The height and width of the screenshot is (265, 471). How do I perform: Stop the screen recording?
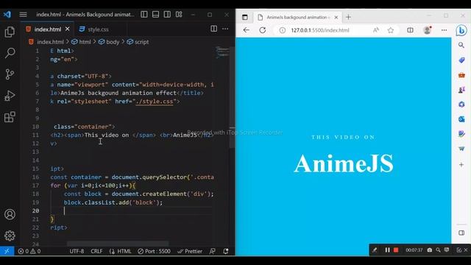[x=396, y=250]
